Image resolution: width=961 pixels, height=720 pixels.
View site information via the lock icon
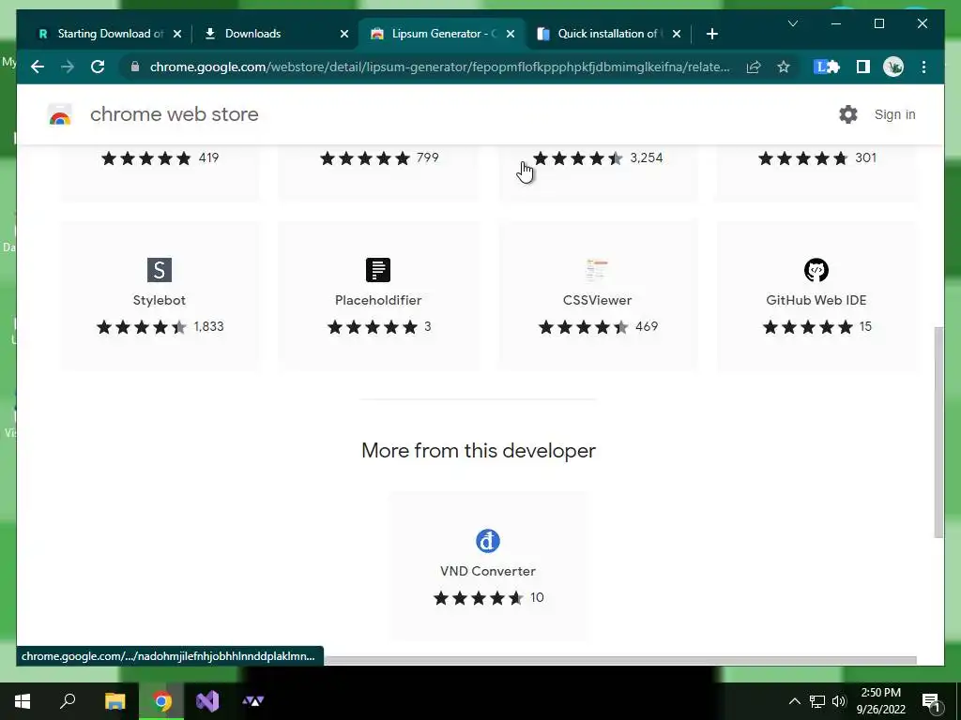pyautogui.click(x=135, y=67)
